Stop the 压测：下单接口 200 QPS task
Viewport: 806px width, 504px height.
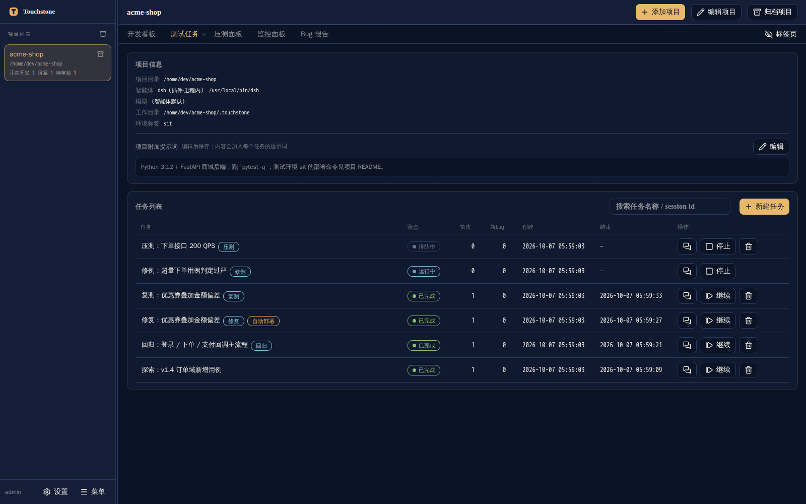[x=718, y=246]
